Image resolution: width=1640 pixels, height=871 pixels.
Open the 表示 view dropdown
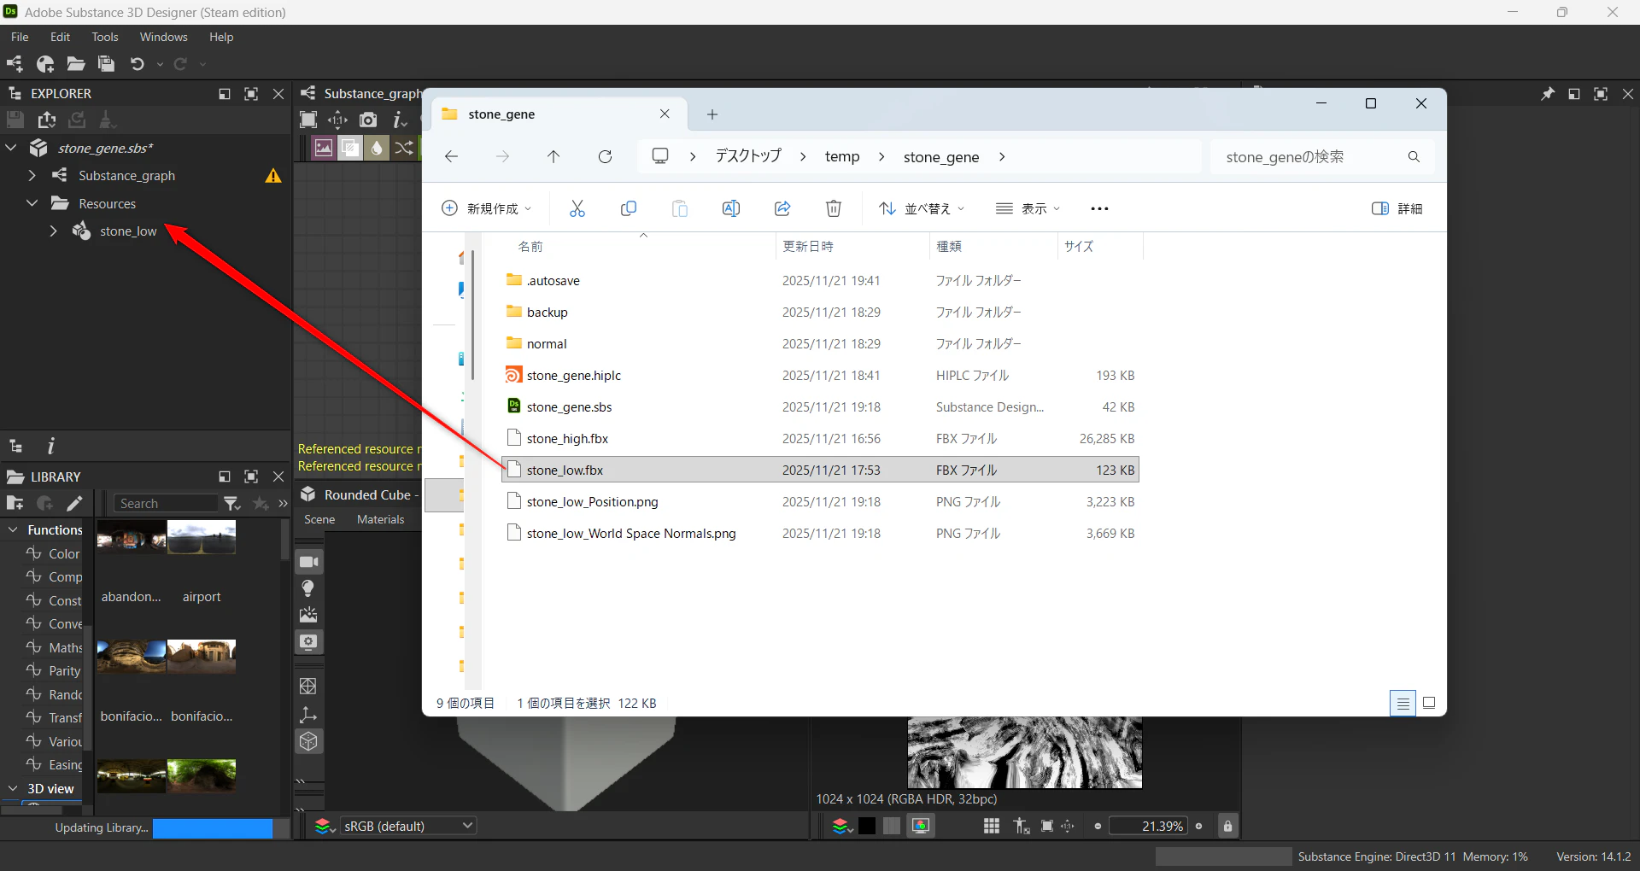(x=1028, y=208)
